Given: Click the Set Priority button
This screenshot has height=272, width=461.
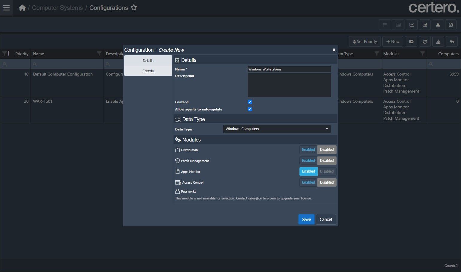Looking at the screenshot, I should 365,42.
